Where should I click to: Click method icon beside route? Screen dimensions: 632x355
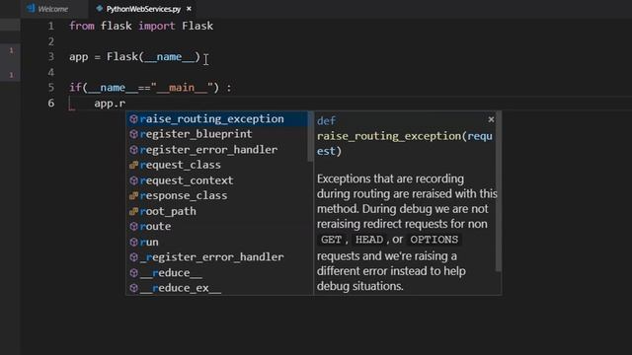tap(134, 227)
